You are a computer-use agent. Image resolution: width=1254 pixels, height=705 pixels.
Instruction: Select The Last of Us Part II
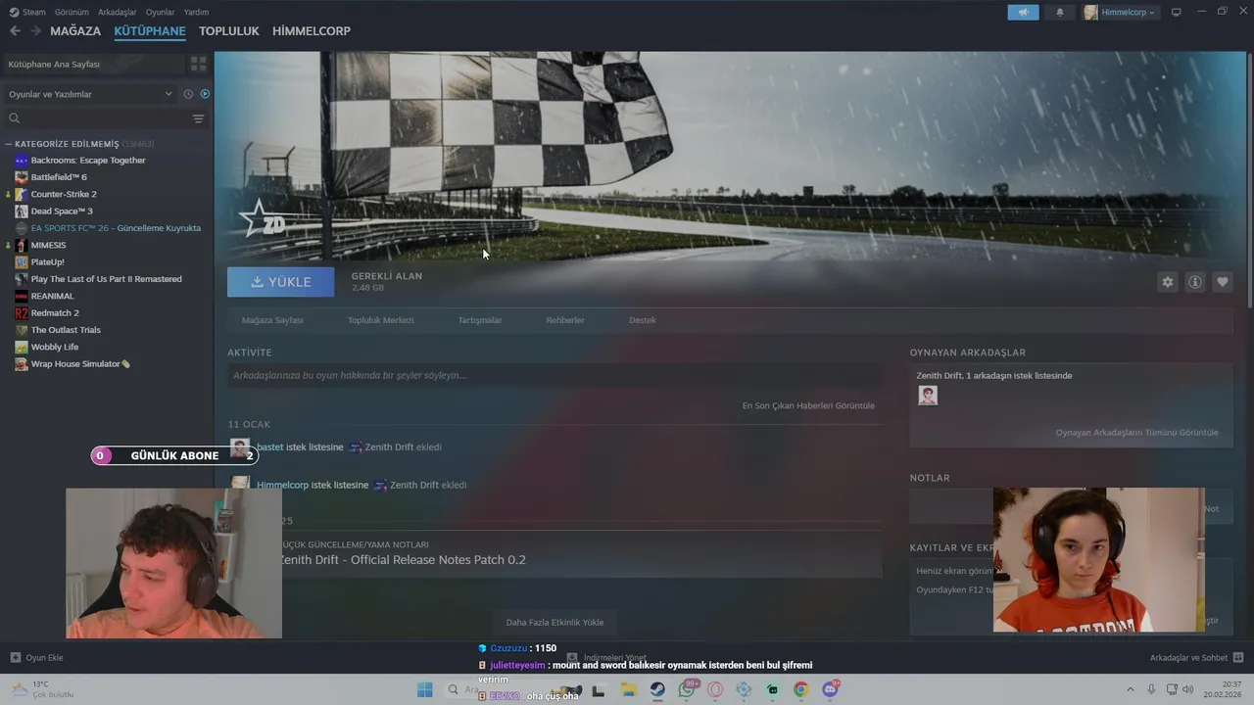tap(108, 279)
